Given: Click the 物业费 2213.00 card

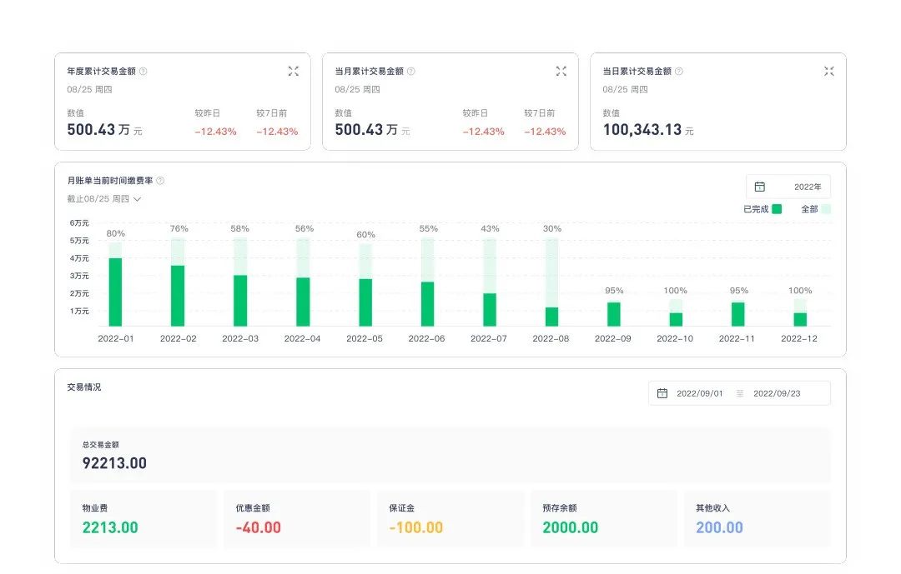Looking at the screenshot, I should [x=143, y=519].
